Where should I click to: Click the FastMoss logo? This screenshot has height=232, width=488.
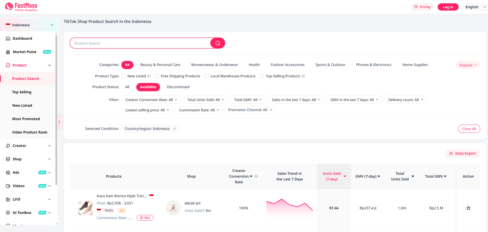click(x=21, y=7)
